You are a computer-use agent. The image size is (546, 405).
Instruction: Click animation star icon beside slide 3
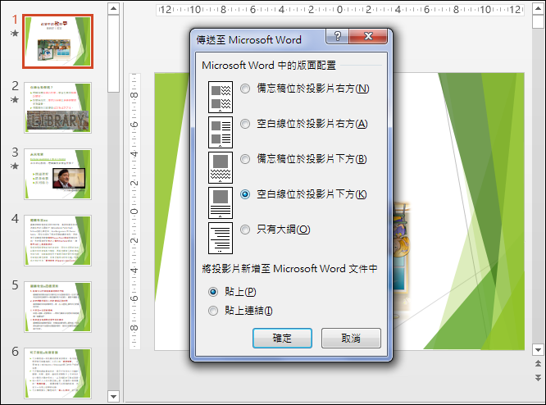pyautogui.click(x=14, y=166)
